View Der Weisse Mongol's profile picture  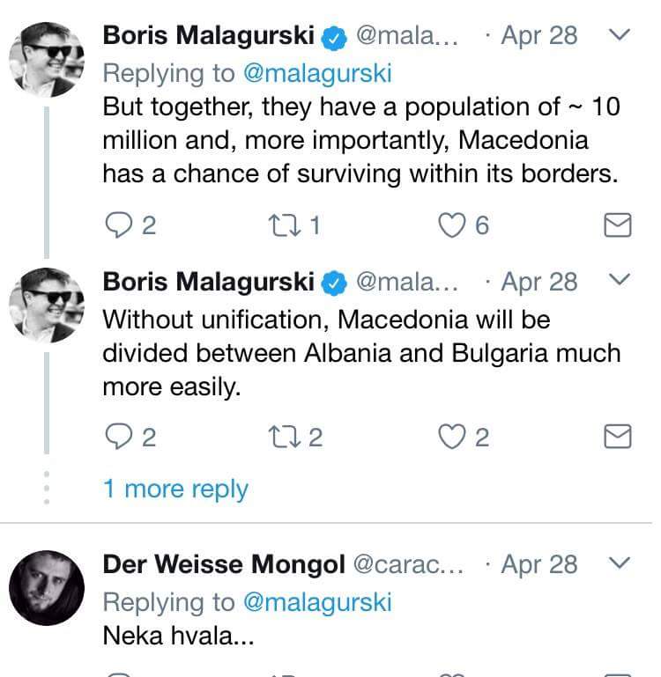pyautogui.click(x=47, y=587)
